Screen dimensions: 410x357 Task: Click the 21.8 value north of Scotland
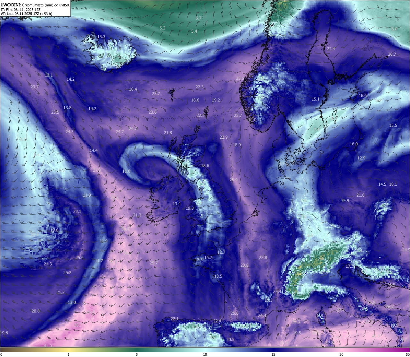pyautogui.click(x=168, y=133)
